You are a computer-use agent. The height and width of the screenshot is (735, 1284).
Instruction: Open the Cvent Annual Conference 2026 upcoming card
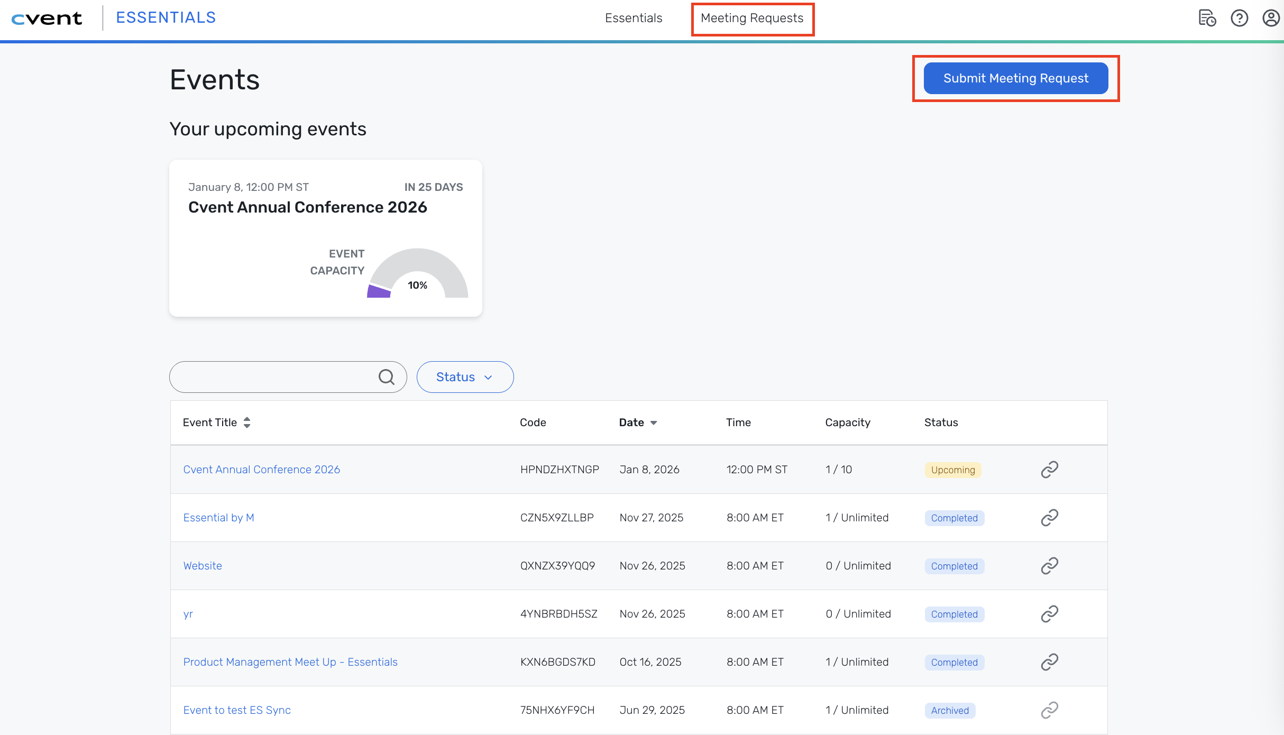(307, 207)
